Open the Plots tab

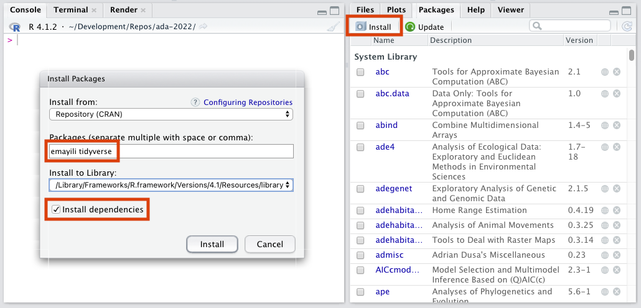point(396,10)
